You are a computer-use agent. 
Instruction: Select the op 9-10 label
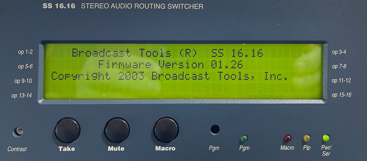click(x=23, y=81)
